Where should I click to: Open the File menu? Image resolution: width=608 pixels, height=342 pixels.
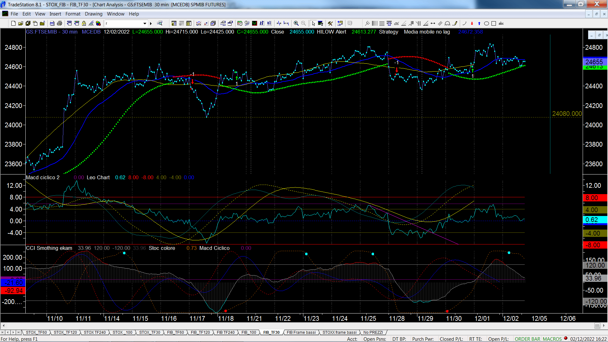(x=14, y=14)
